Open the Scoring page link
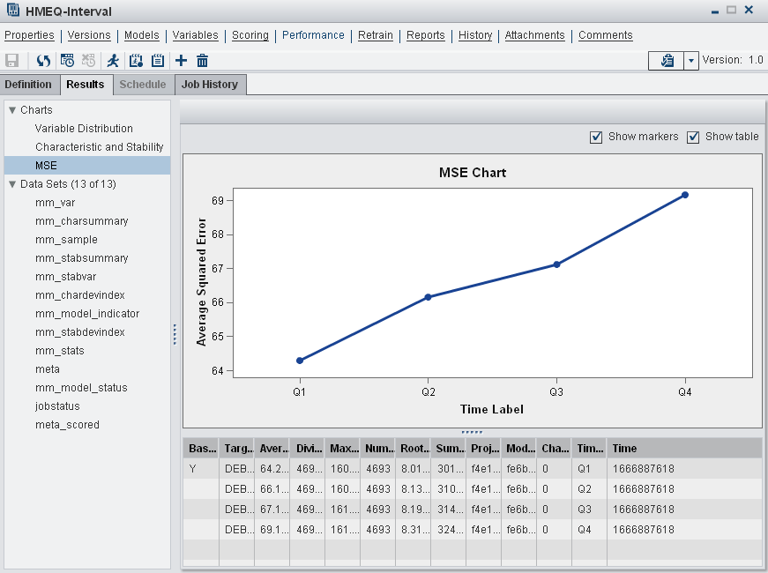Screen dimensions: 768x573 (x=250, y=35)
